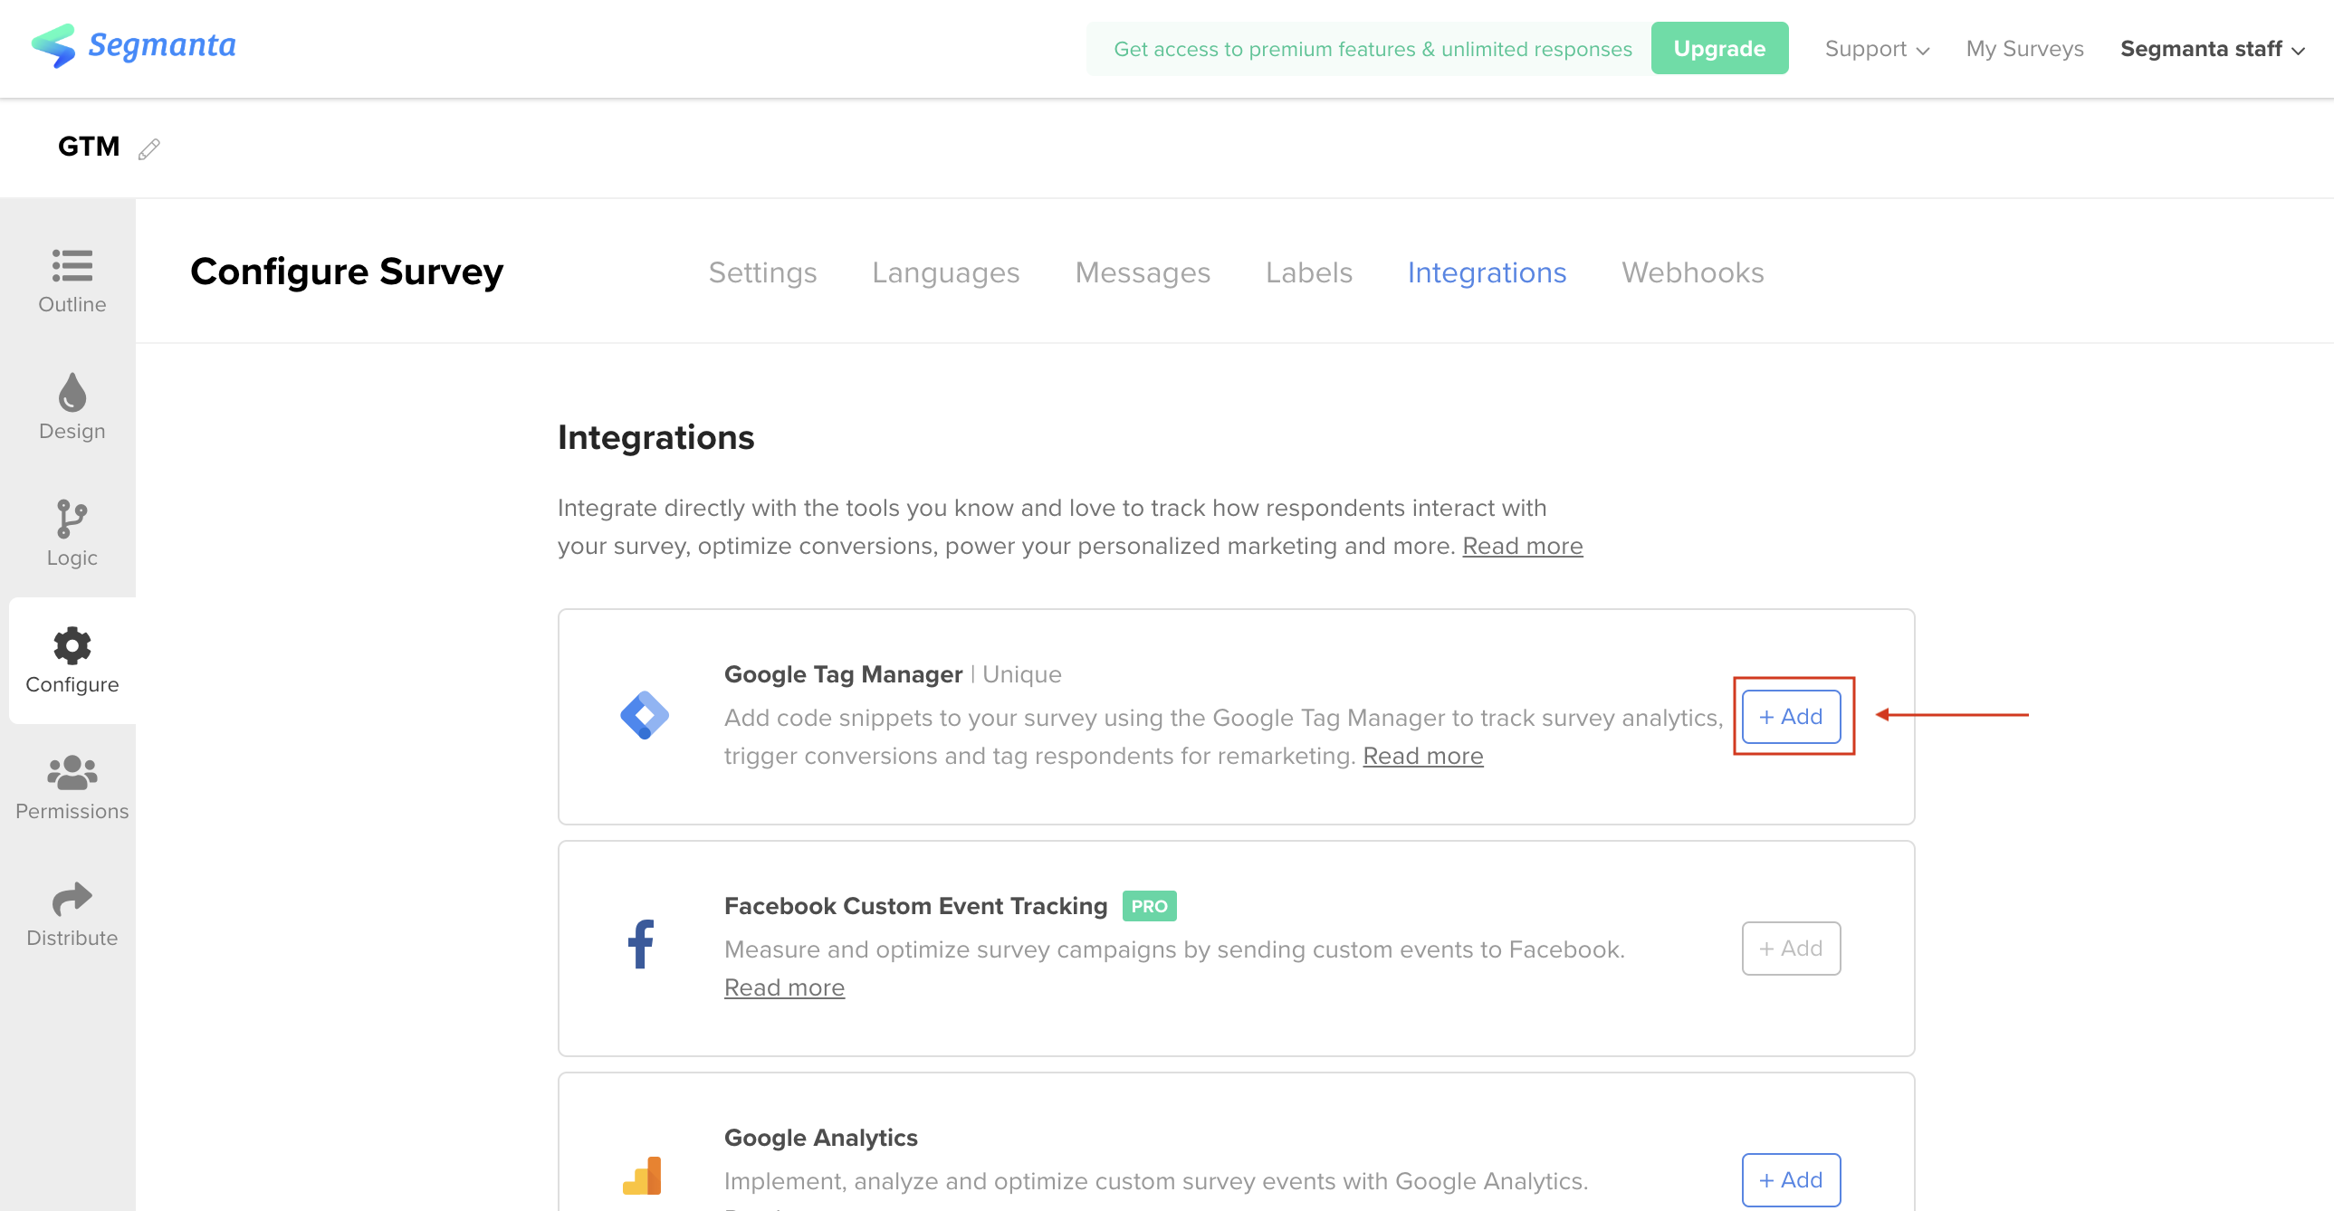This screenshot has height=1211, width=2334.
Task: Add the Google Tag Manager integration
Action: 1791,717
